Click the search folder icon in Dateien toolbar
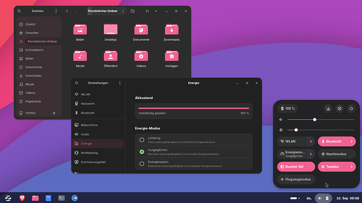Screen dimensions: 362x203 point(133,11)
